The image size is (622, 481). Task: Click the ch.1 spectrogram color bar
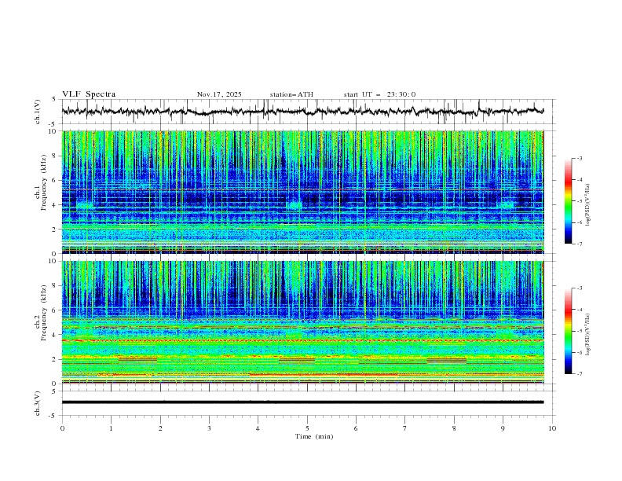coord(568,201)
